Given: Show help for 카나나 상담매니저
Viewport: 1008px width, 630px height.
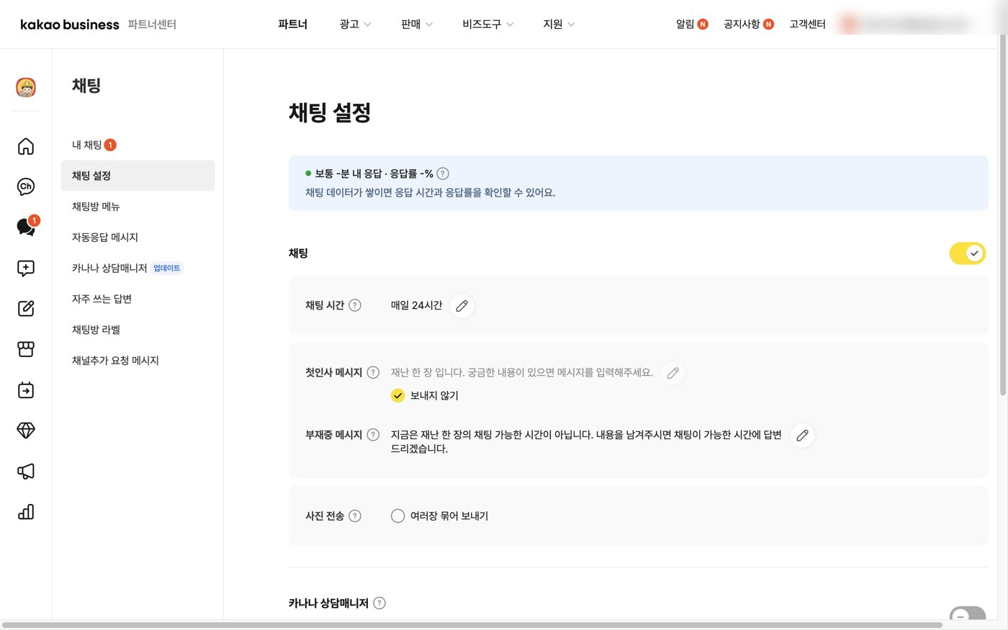Looking at the screenshot, I should tap(379, 603).
